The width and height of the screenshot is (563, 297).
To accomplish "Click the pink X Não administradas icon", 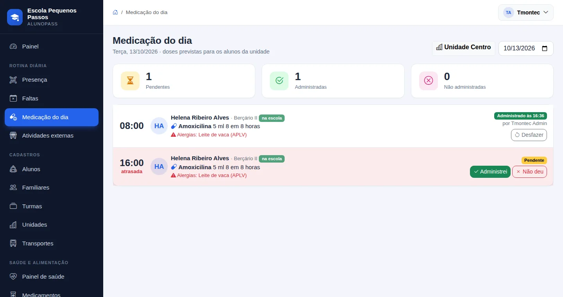I will click(429, 81).
